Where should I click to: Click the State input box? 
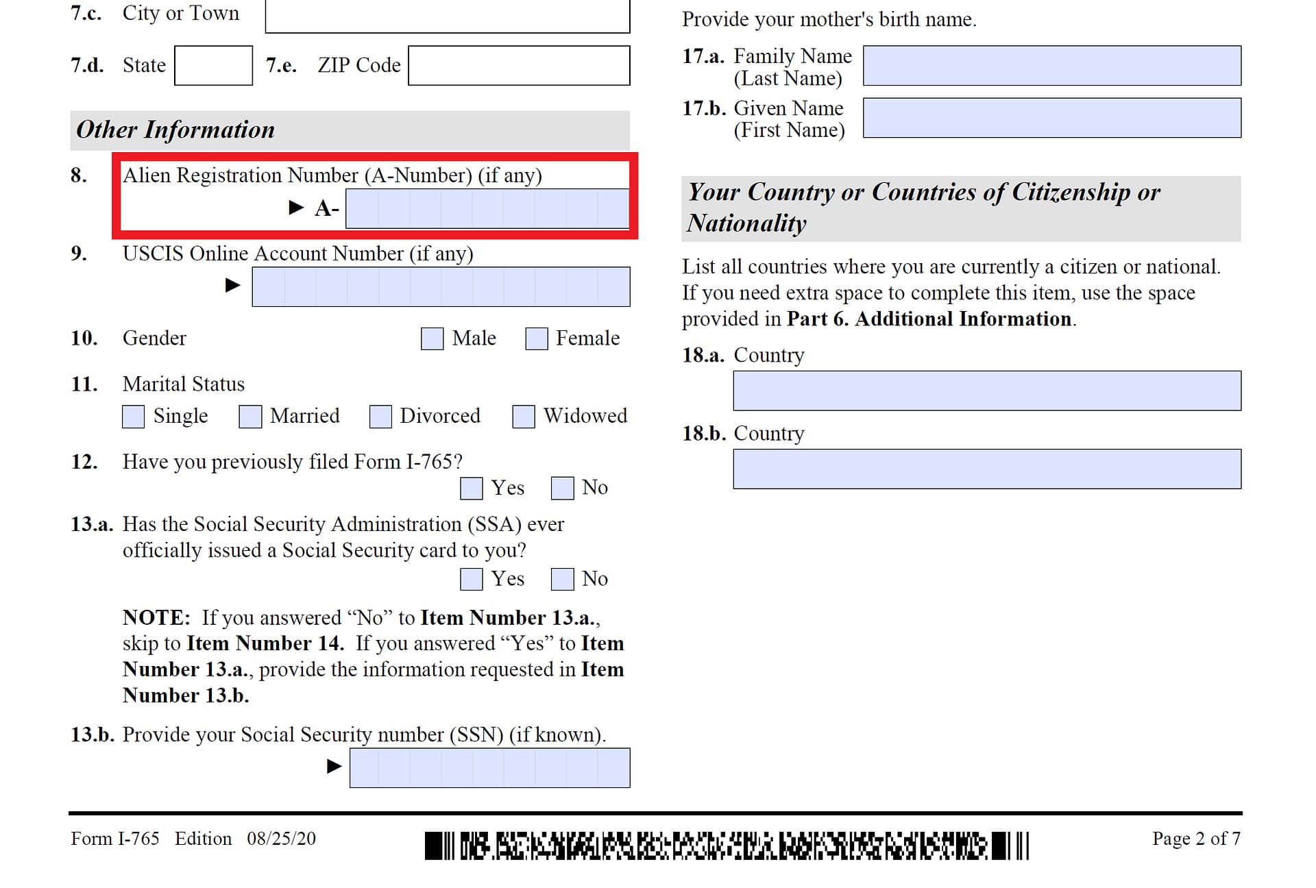tap(213, 64)
